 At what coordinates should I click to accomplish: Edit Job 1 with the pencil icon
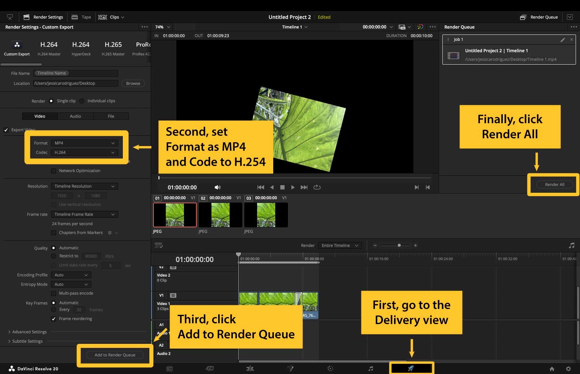click(563, 40)
